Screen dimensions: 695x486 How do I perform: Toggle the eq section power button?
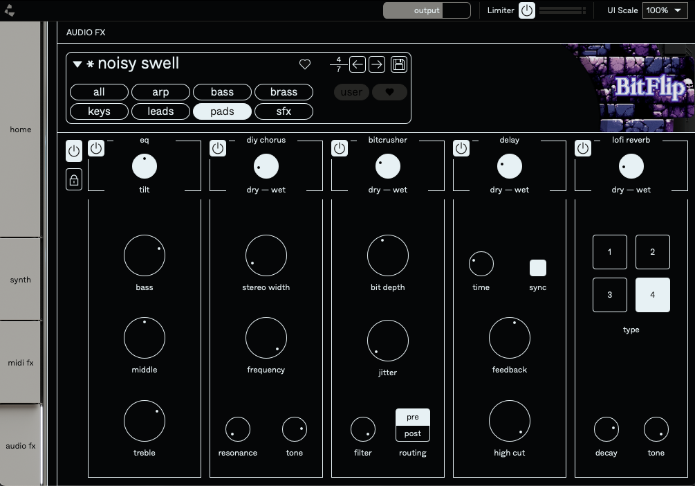[96, 148]
